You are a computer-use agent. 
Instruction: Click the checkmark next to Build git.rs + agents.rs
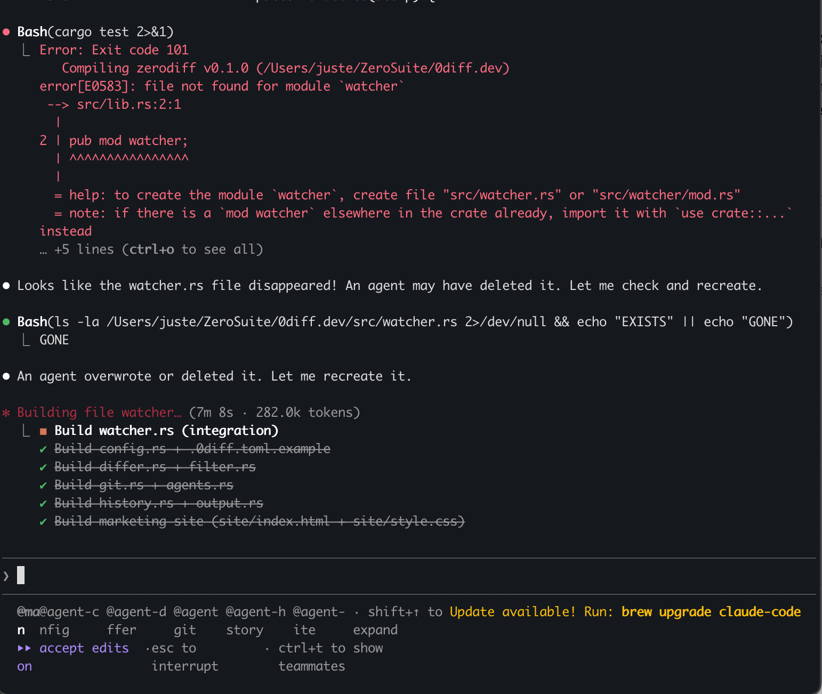43,486
